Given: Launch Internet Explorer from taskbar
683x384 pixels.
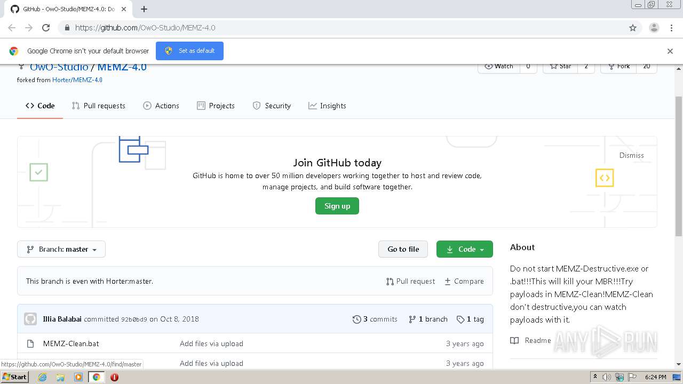Looking at the screenshot, I should point(42,377).
